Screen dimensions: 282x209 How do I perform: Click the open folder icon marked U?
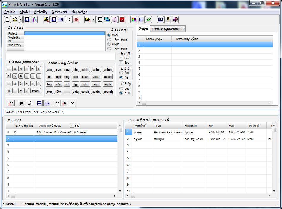click(x=88, y=19)
